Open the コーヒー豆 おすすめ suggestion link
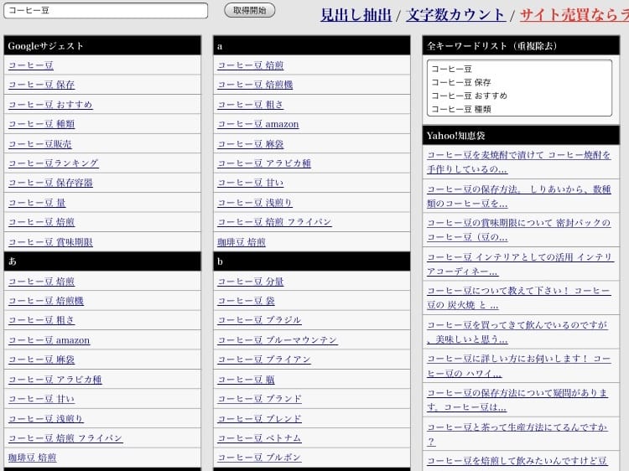Screen dimensions: 629x471 [50, 104]
